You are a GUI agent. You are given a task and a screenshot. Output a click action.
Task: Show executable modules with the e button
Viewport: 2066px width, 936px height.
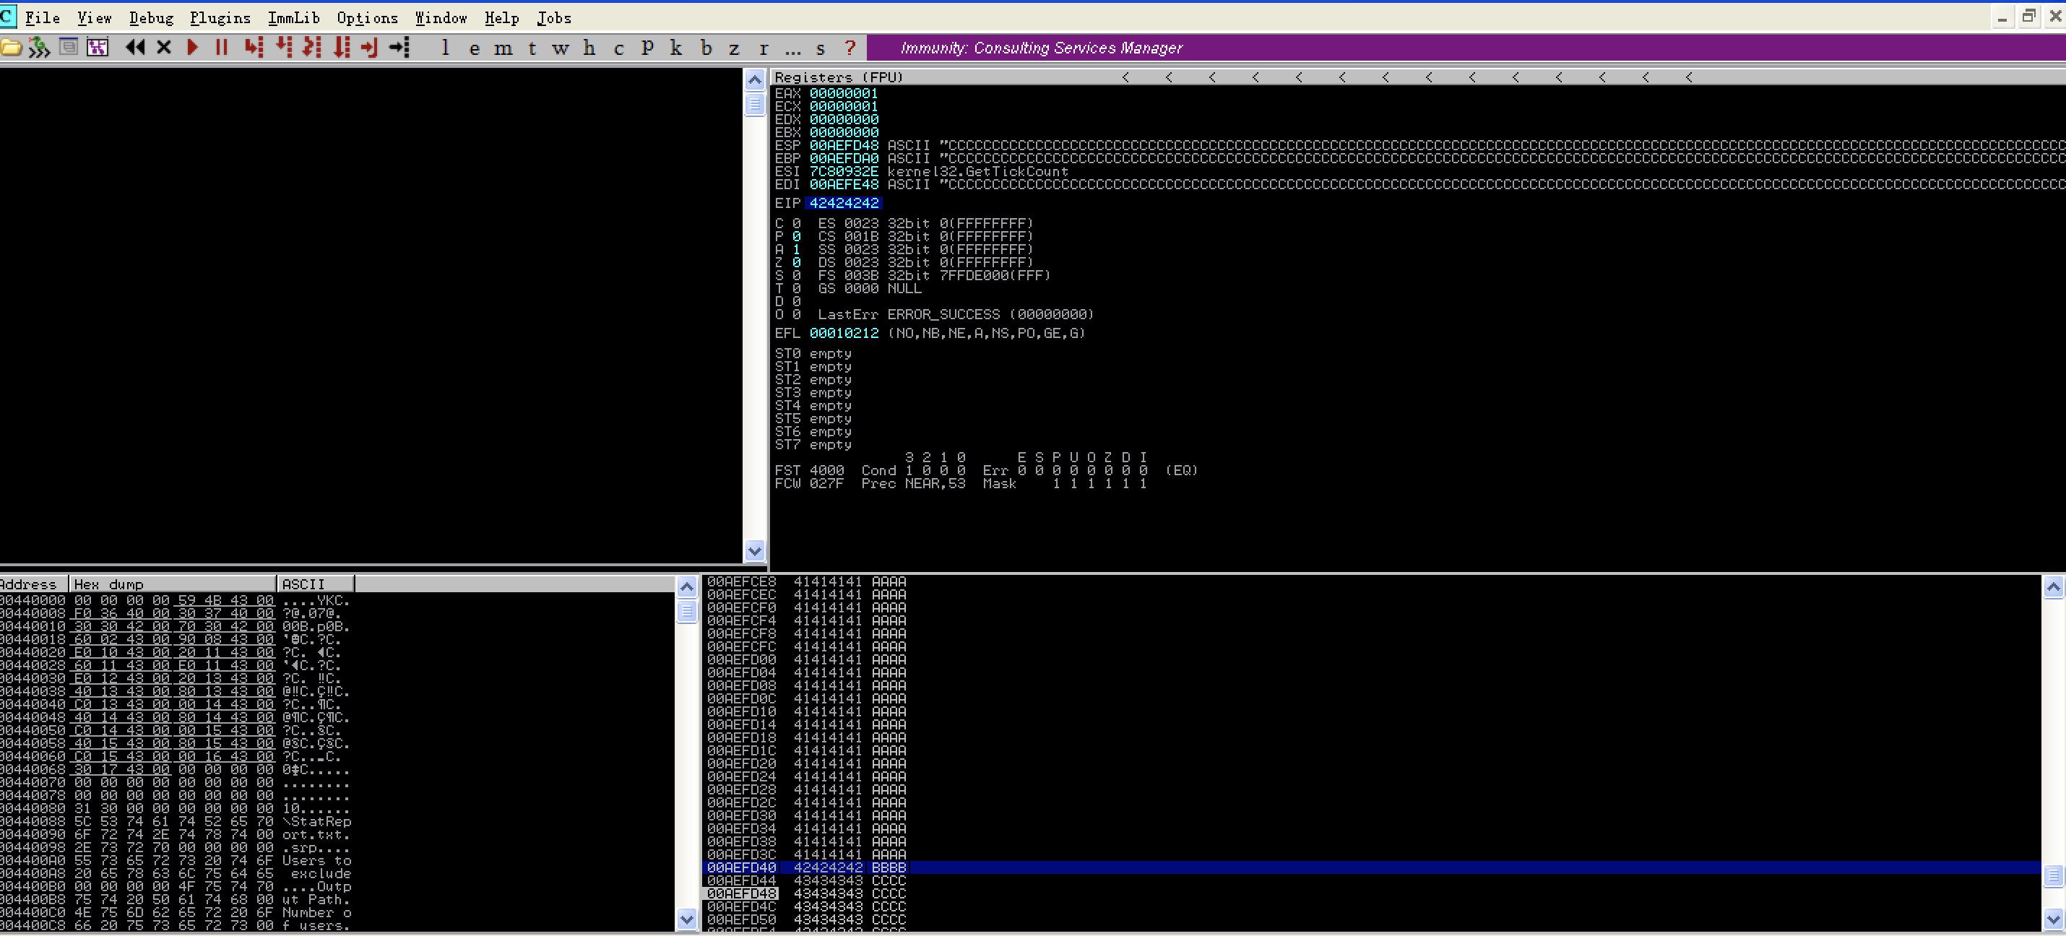475,48
